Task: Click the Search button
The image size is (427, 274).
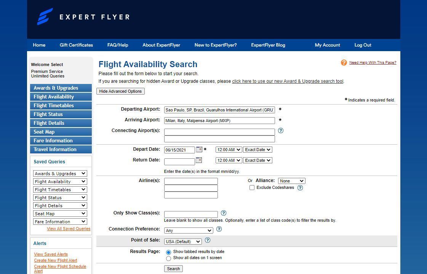Action: click(x=173, y=269)
